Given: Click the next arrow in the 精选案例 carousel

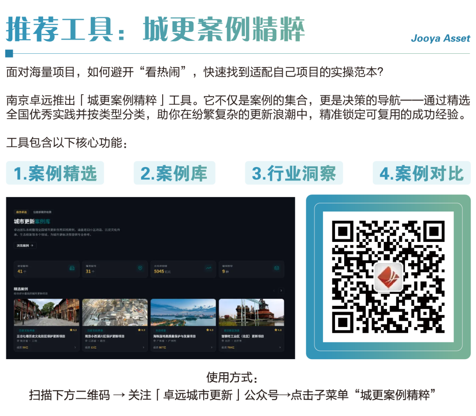Looking at the screenshot, I should point(281,290).
